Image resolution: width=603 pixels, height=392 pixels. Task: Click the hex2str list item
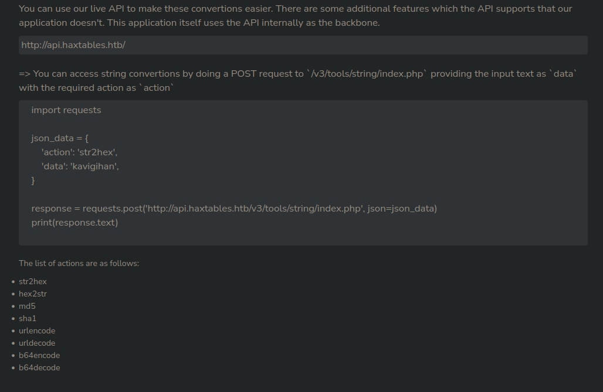click(x=33, y=294)
